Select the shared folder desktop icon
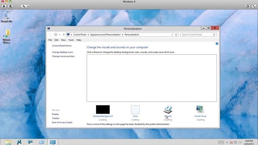 coord(6,36)
